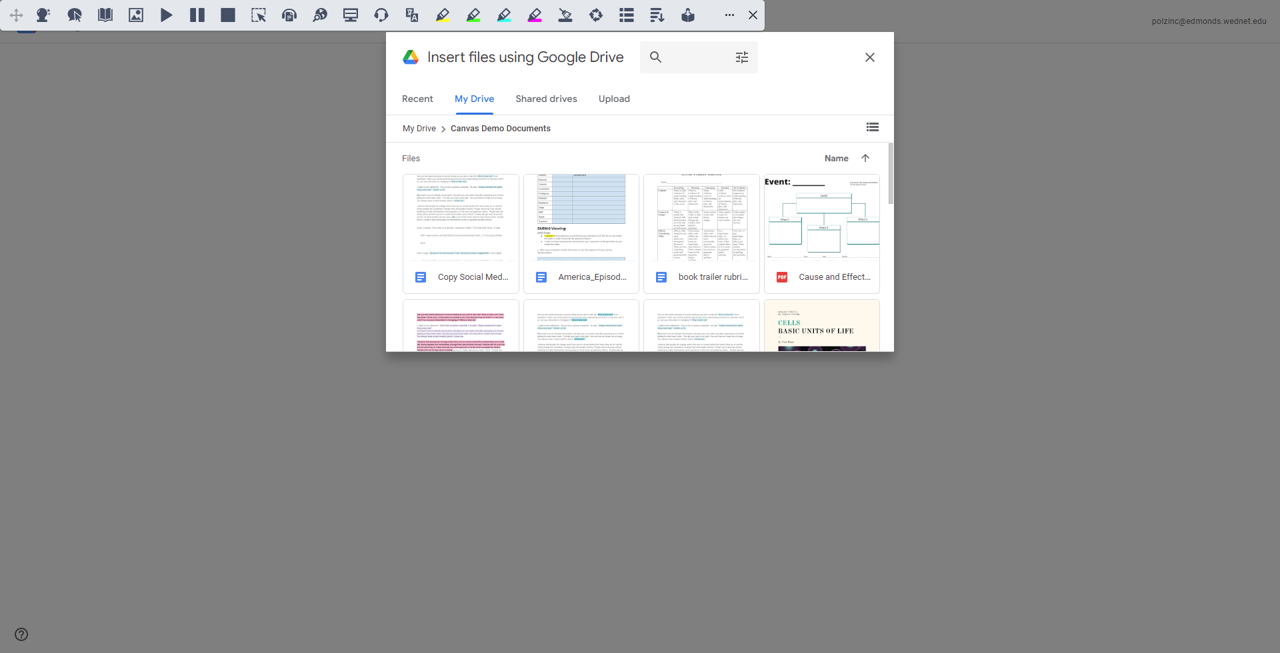1280x653 pixels.
Task: Select the Cause and Effect... PDF thumbnail
Action: click(x=822, y=218)
